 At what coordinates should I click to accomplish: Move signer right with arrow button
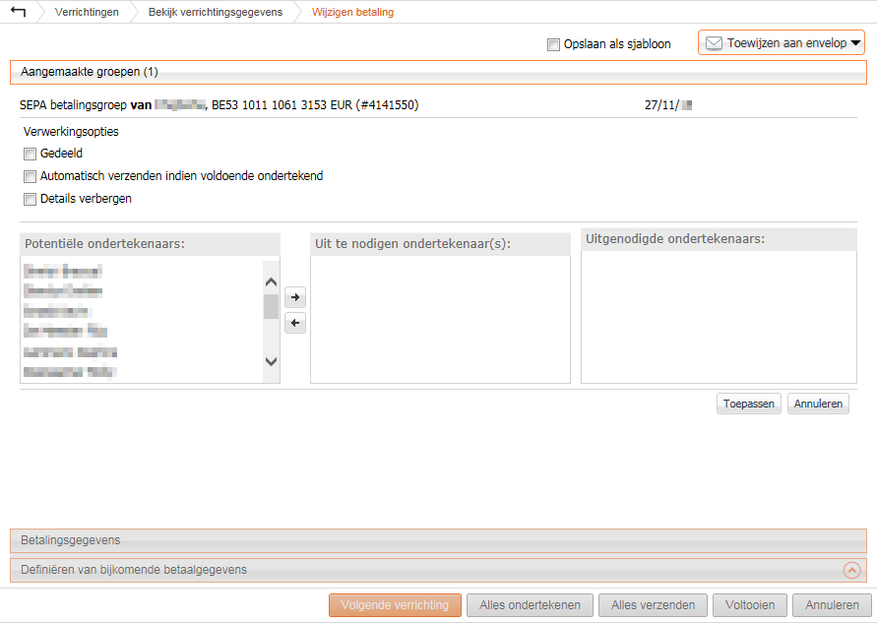294,296
